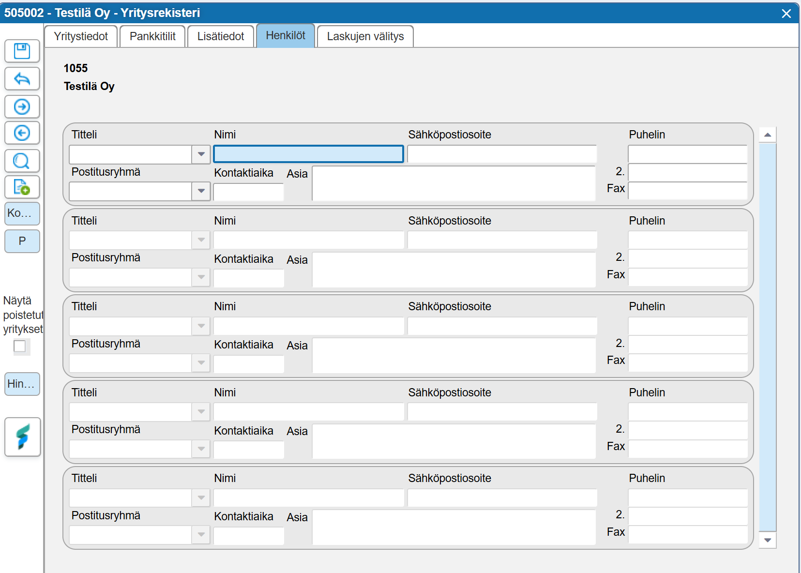Click the Asia text area in the first contact block
The height and width of the screenshot is (573, 801).
pyautogui.click(x=454, y=183)
